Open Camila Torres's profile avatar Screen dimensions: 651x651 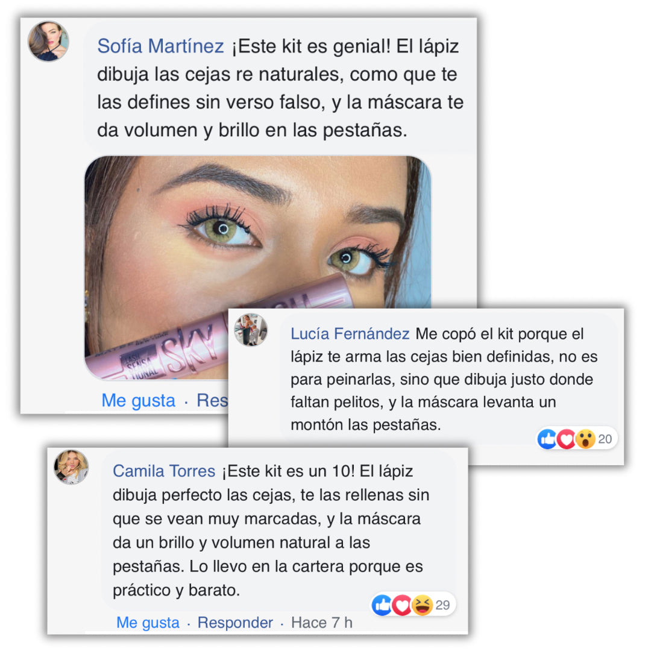pyautogui.click(x=71, y=467)
